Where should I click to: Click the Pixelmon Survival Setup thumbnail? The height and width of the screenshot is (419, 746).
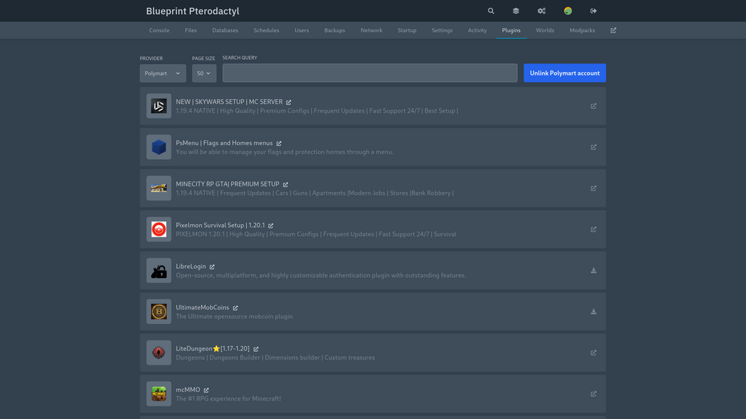[159, 230]
